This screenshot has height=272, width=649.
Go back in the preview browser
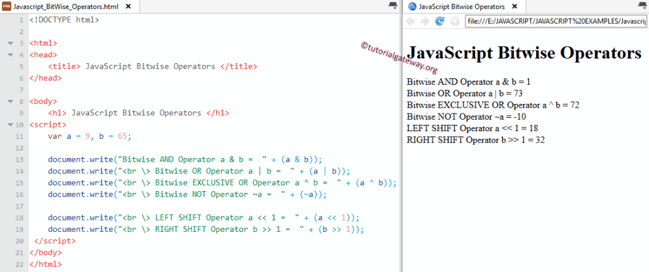[x=410, y=21]
